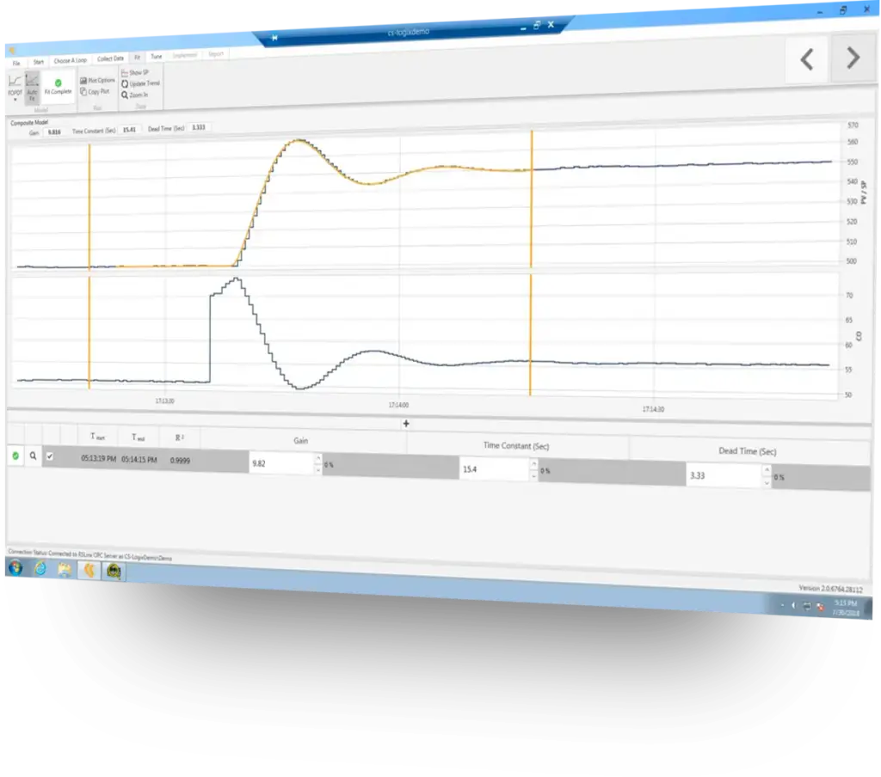Go to next step with right arrow
Screen dimensions: 881x777
(852, 58)
